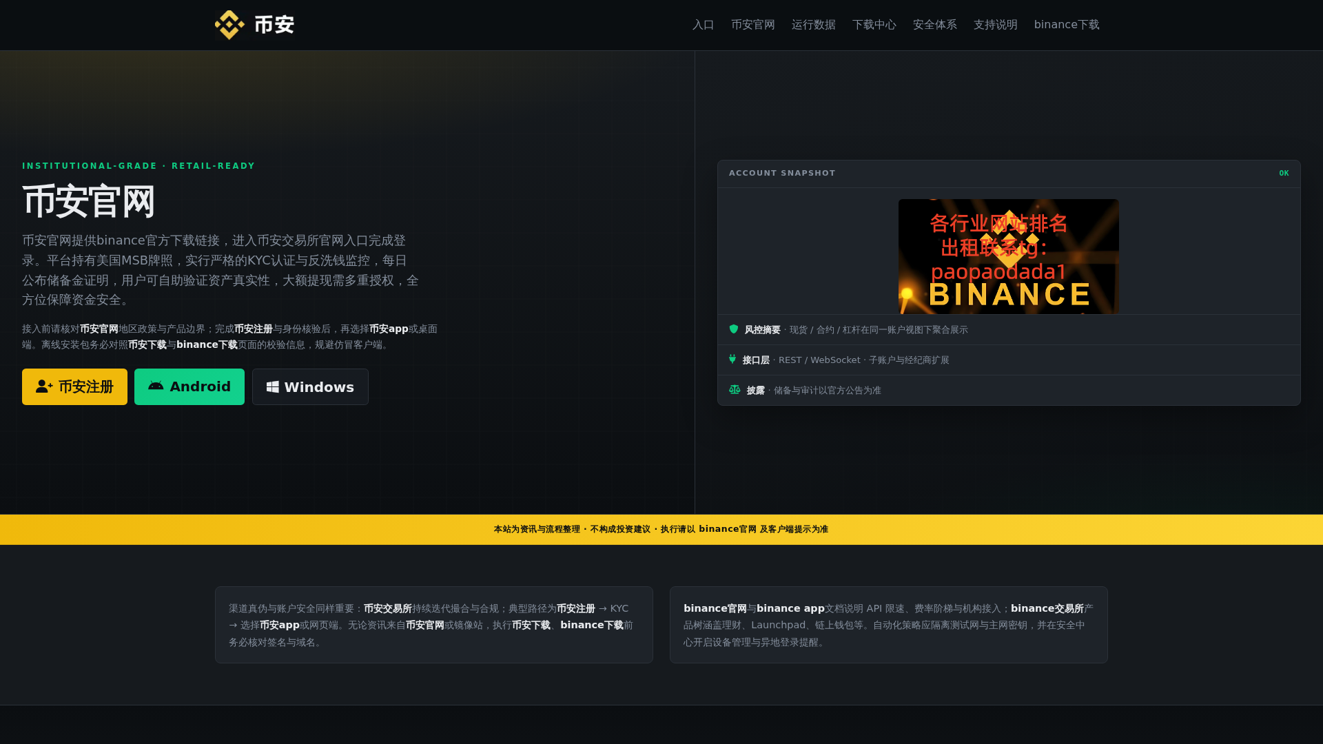Click the balance scale icon beside 披露
The image size is (1323, 744).
(735, 390)
